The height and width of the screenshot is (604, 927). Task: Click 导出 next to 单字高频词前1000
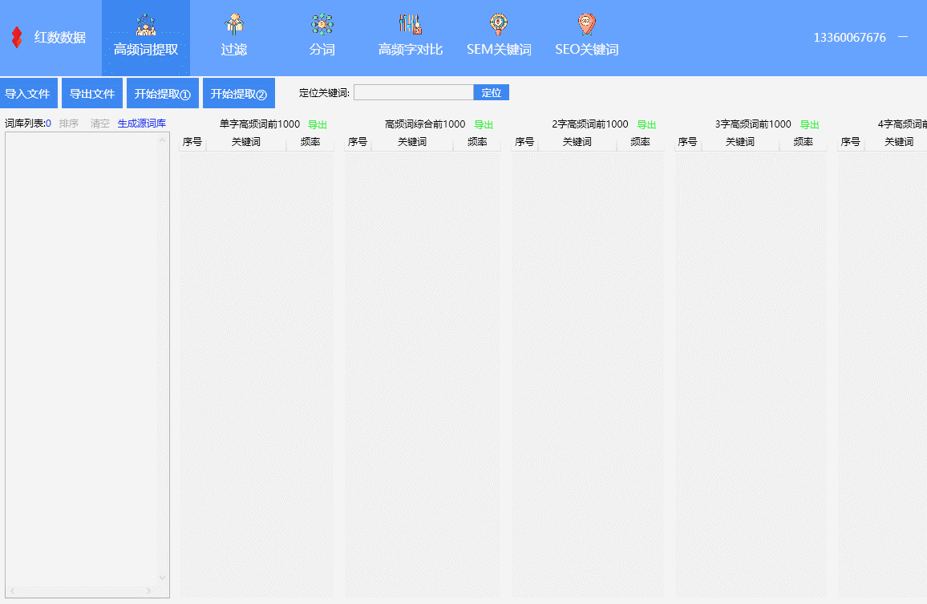pyautogui.click(x=318, y=124)
